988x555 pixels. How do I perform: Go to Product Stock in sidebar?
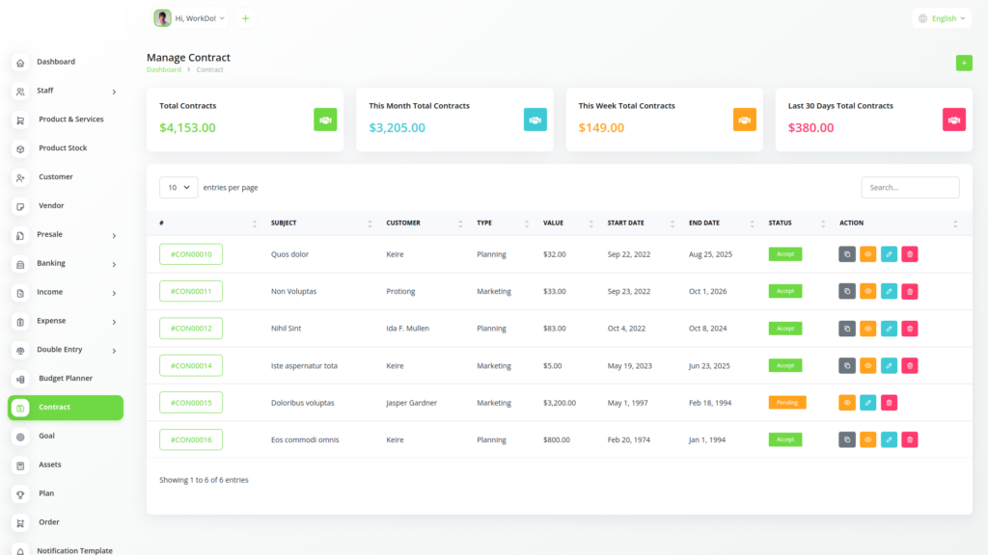63,148
